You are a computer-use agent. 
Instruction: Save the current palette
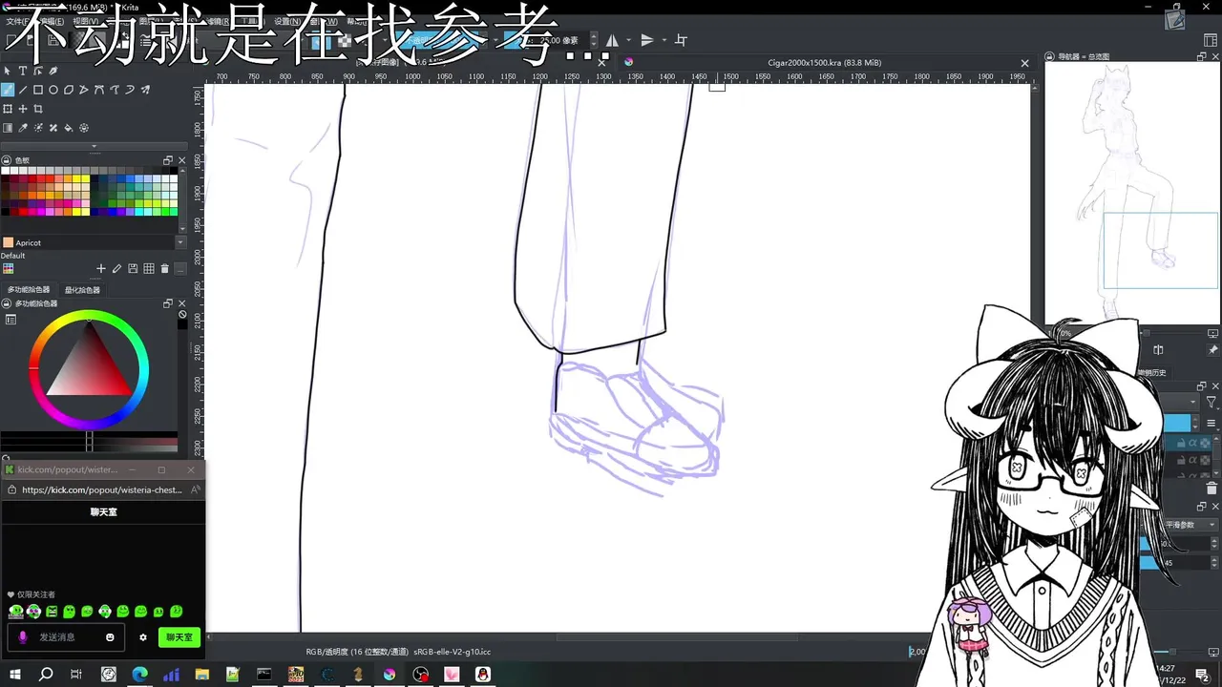click(x=133, y=269)
